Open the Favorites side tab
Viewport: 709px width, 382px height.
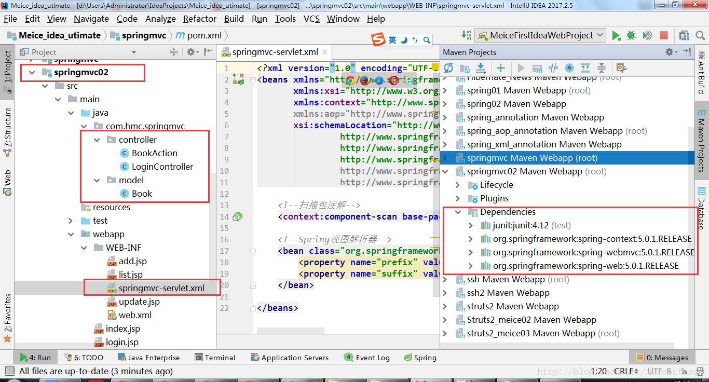(x=7, y=318)
